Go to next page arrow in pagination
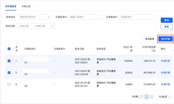This screenshot has height=104, width=174. (152, 97)
